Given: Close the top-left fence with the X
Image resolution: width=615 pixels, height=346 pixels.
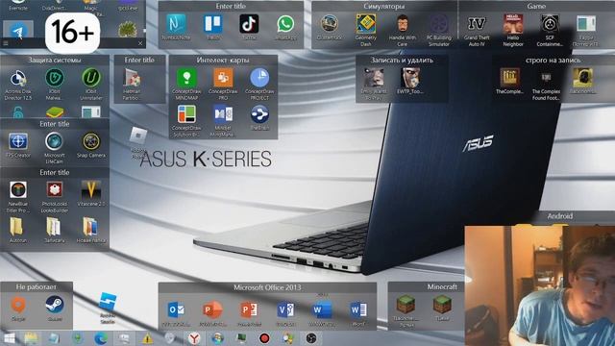Looking at the screenshot, I should click(x=140, y=43).
